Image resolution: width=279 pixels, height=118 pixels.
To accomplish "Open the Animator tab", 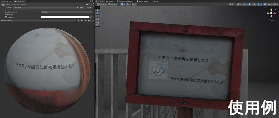I will [x=156, y=1].
